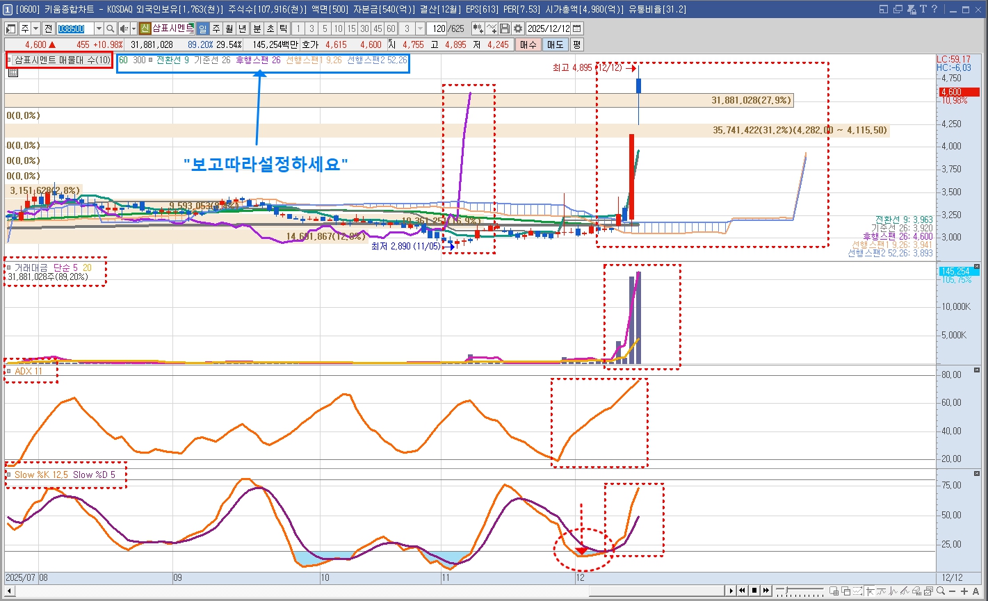Click the crosshair cursor icon in bottom toolbar
The image size is (988, 601).
870,591
